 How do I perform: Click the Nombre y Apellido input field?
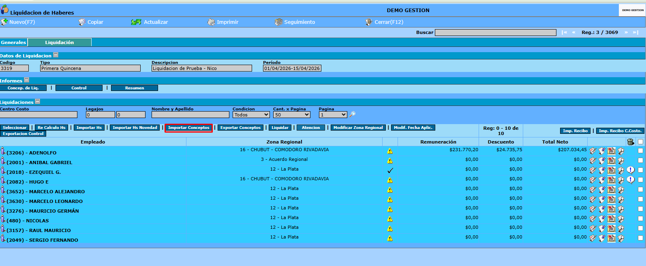[190, 115]
